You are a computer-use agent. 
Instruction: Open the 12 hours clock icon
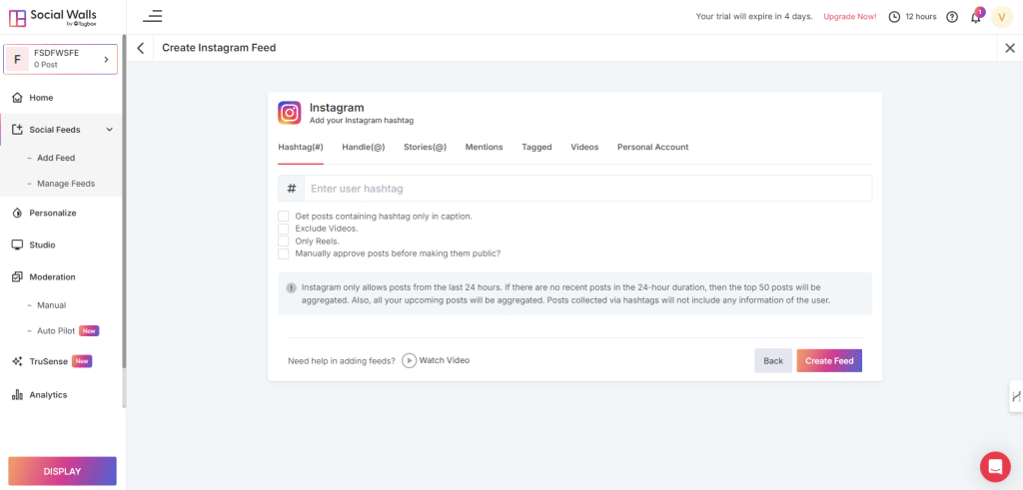[894, 17]
